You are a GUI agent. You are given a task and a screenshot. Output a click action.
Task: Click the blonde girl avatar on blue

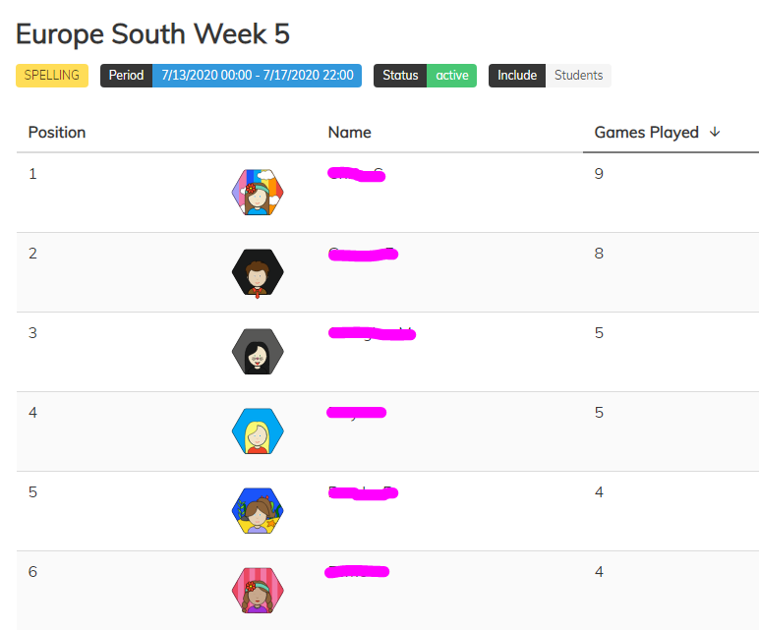click(x=258, y=430)
